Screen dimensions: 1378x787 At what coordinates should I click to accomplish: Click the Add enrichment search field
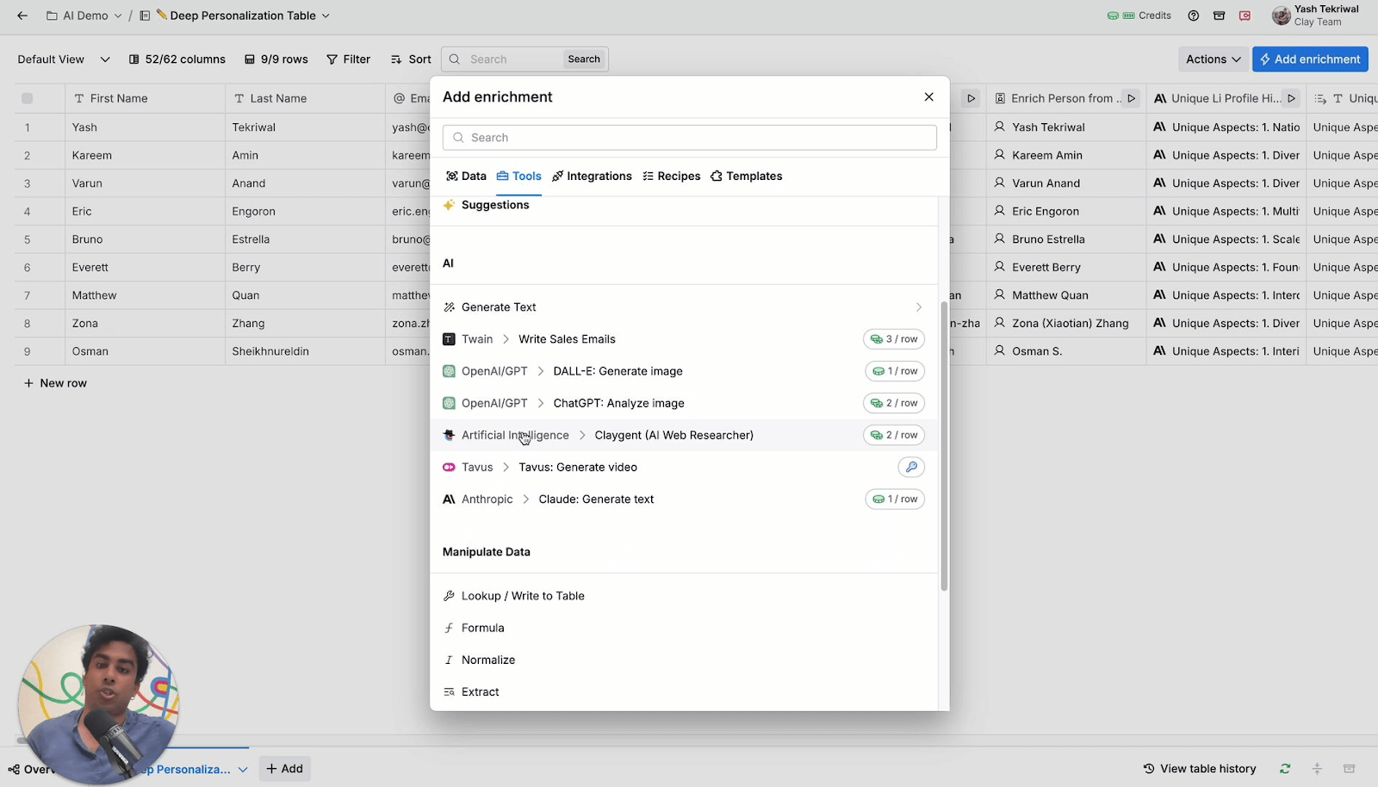pos(689,138)
